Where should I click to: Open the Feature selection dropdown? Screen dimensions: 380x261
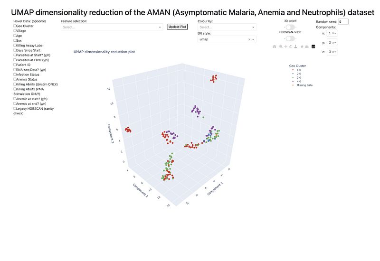point(112,27)
